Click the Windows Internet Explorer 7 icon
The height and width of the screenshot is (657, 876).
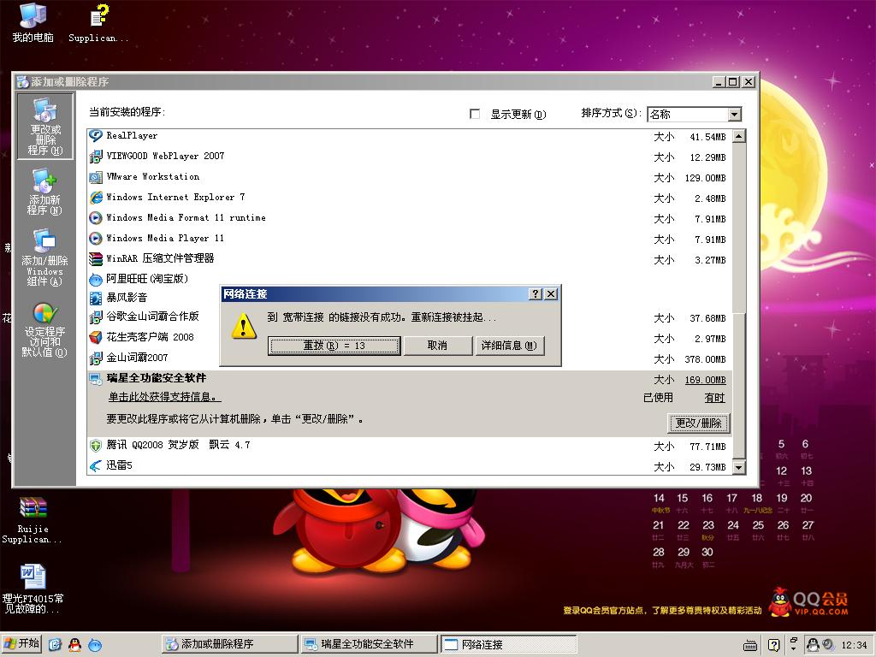point(96,198)
